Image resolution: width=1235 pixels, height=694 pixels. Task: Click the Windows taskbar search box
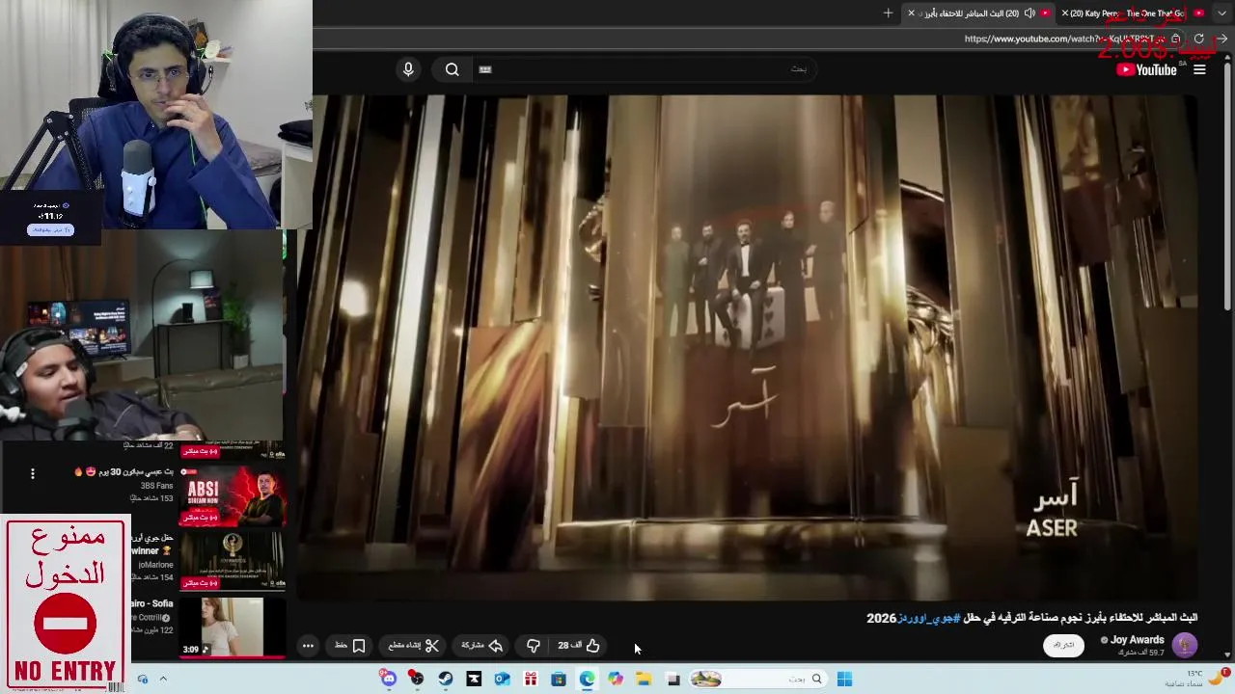[781, 680]
